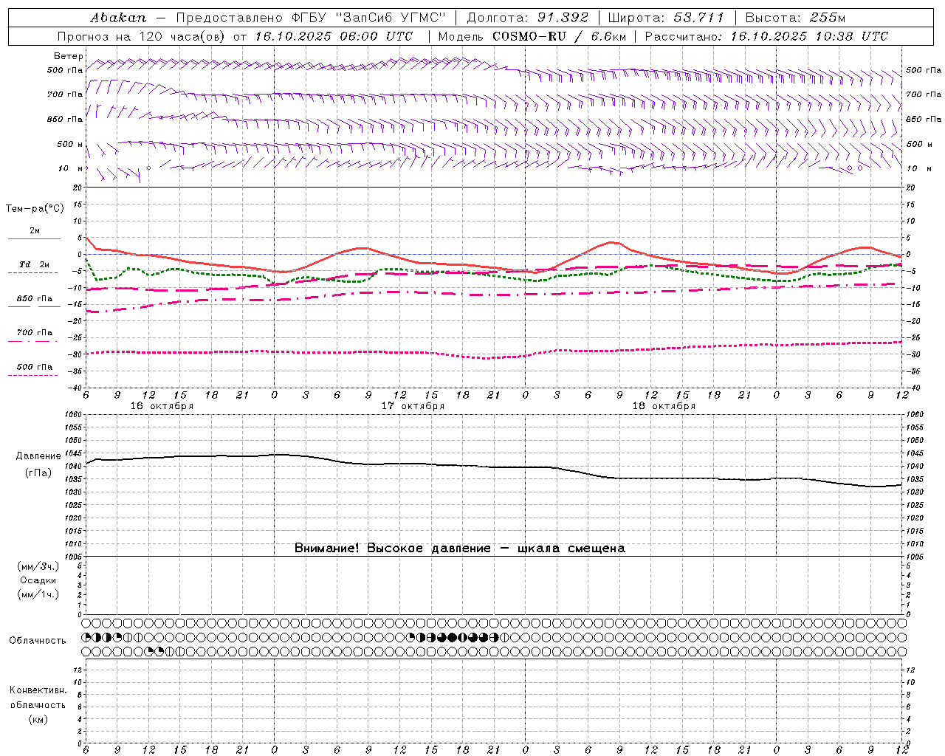Click the (мм/1ч.) precipitation unit label
The width and height of the screenshot is (945, 756).
(x=38, y=594)
